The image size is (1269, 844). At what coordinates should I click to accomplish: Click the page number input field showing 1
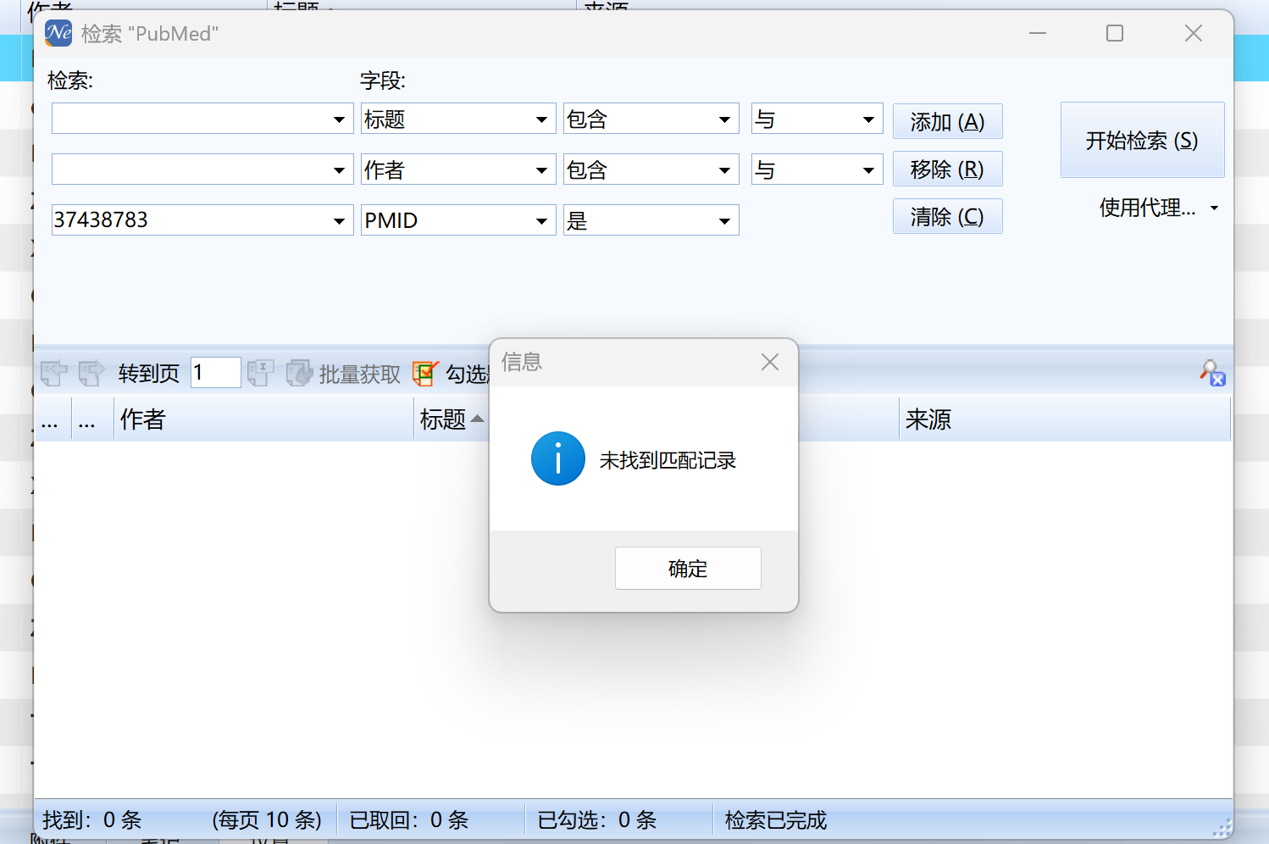coord(214,372)
